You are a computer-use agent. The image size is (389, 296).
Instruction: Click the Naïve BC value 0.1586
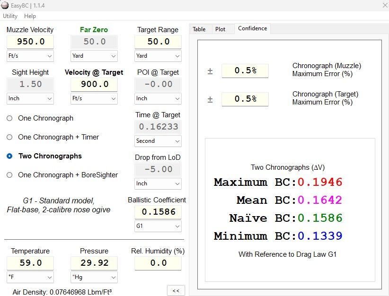tap(320, 218)
